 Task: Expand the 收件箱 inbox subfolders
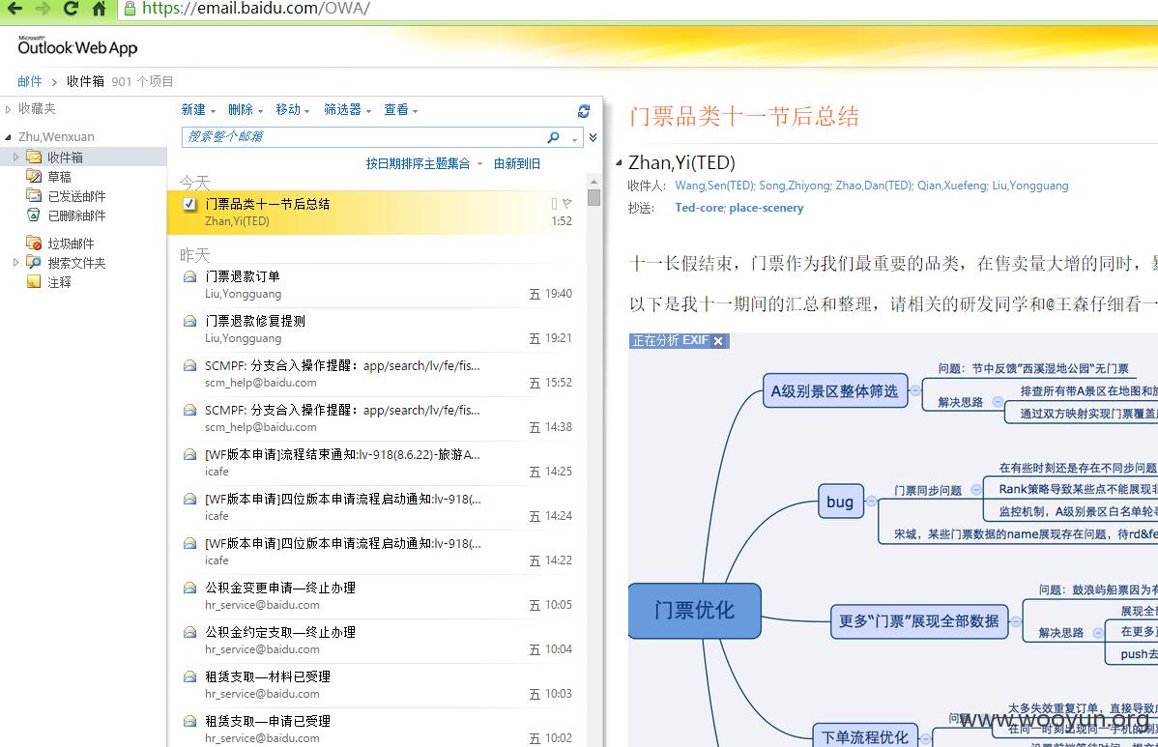[15, 157]
